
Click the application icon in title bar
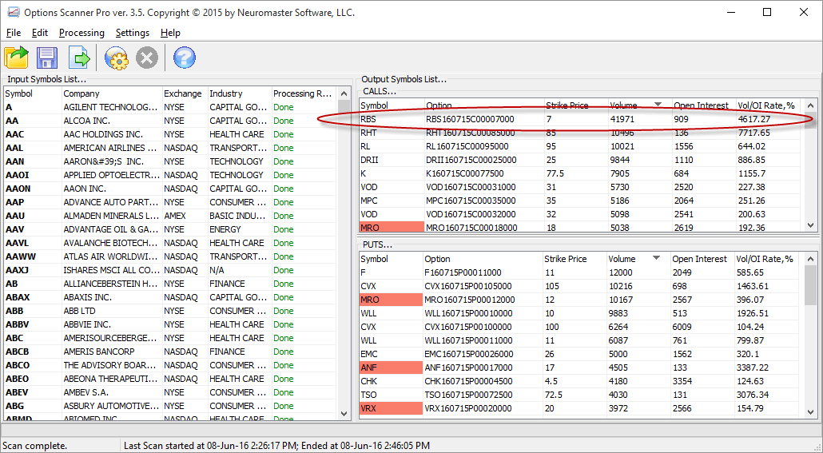(13, 12)
